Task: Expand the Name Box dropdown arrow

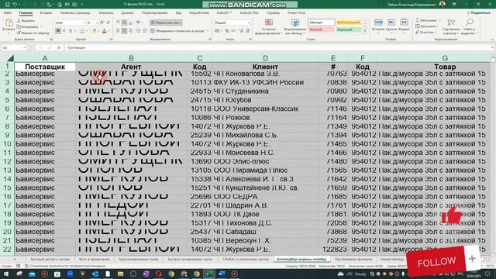Action: click(24, 47)
